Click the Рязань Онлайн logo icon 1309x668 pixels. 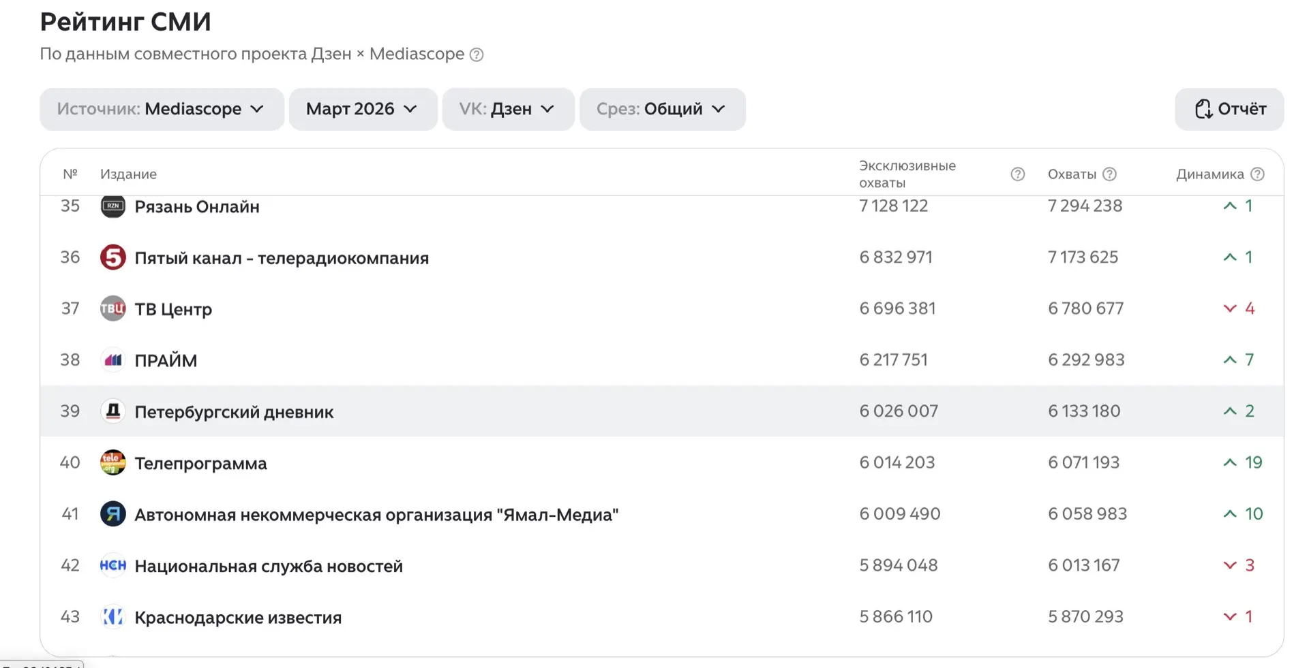[x=112, y=206]
